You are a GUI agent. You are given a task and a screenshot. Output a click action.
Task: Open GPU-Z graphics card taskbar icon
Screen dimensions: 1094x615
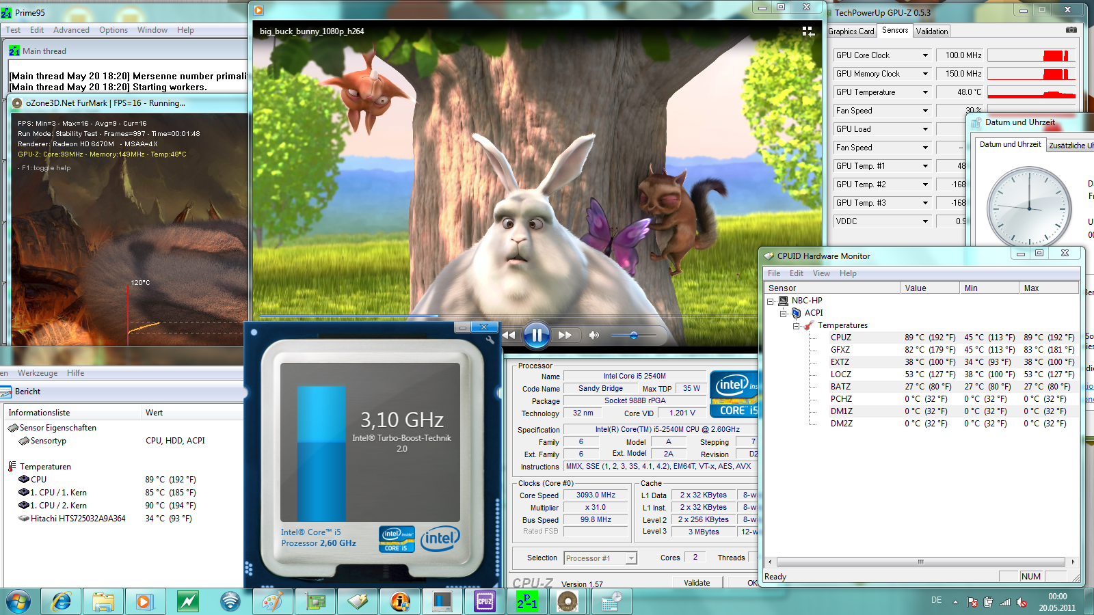point(315,602)
